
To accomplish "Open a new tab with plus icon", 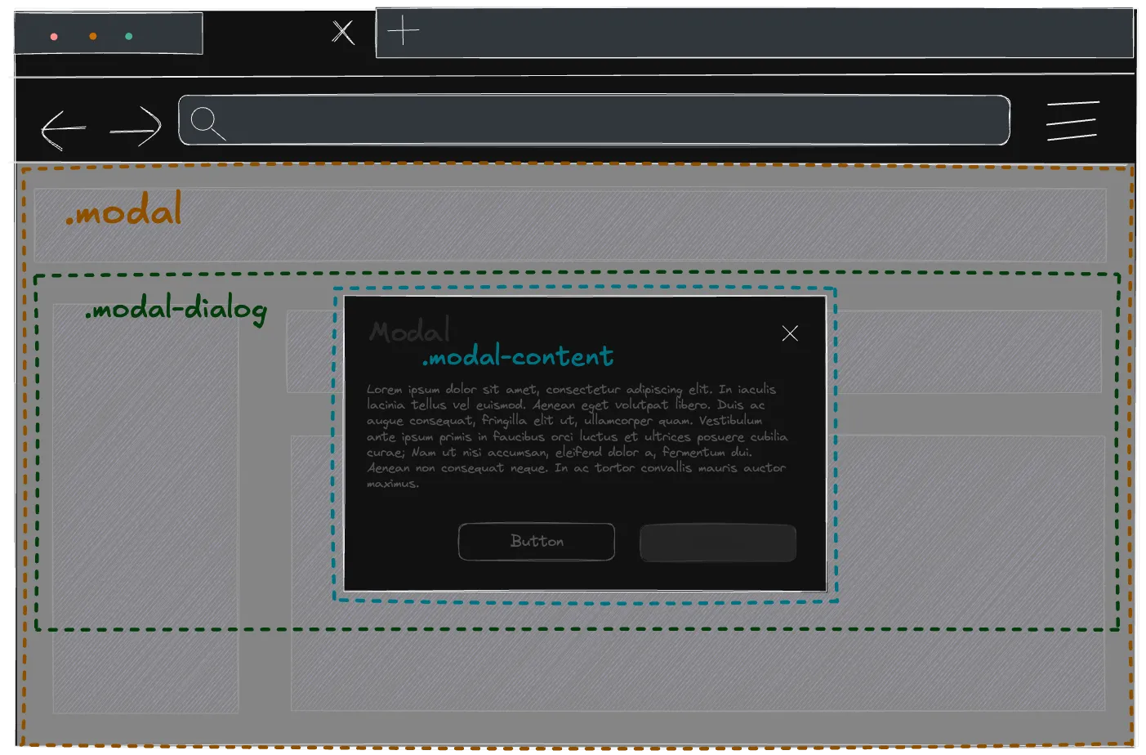I will [403, 32].
